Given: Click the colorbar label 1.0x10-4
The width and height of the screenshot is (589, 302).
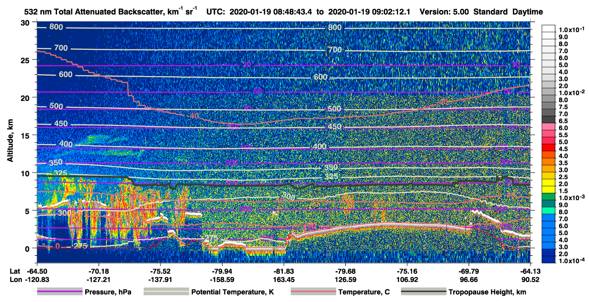Looking at the screenshot, I should (x=572, y=259).
